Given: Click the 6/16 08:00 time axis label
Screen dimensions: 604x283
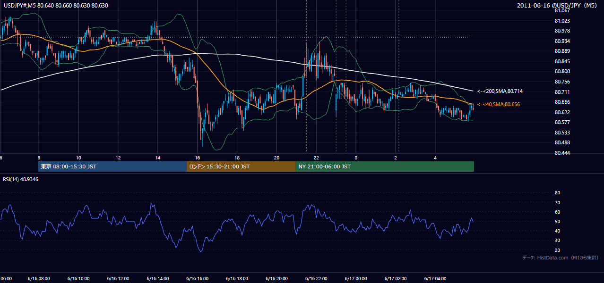Looking at the screenshot, I should [x=39, y=278].
